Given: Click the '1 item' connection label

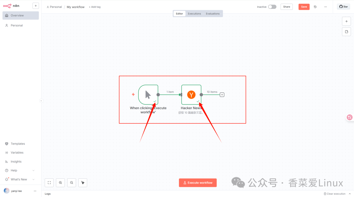Looking at the screenshot, I should pyautogui.click(x=170, y=92).
